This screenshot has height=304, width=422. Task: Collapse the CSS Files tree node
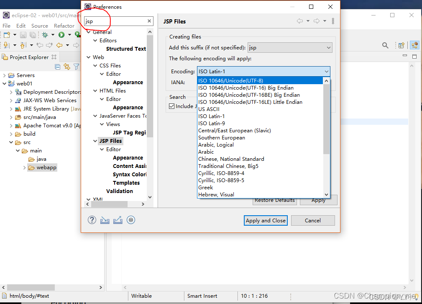(x=95, y=65)
